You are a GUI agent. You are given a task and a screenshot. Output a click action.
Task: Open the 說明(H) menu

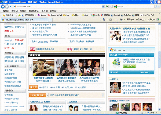(x=53, y=11)
